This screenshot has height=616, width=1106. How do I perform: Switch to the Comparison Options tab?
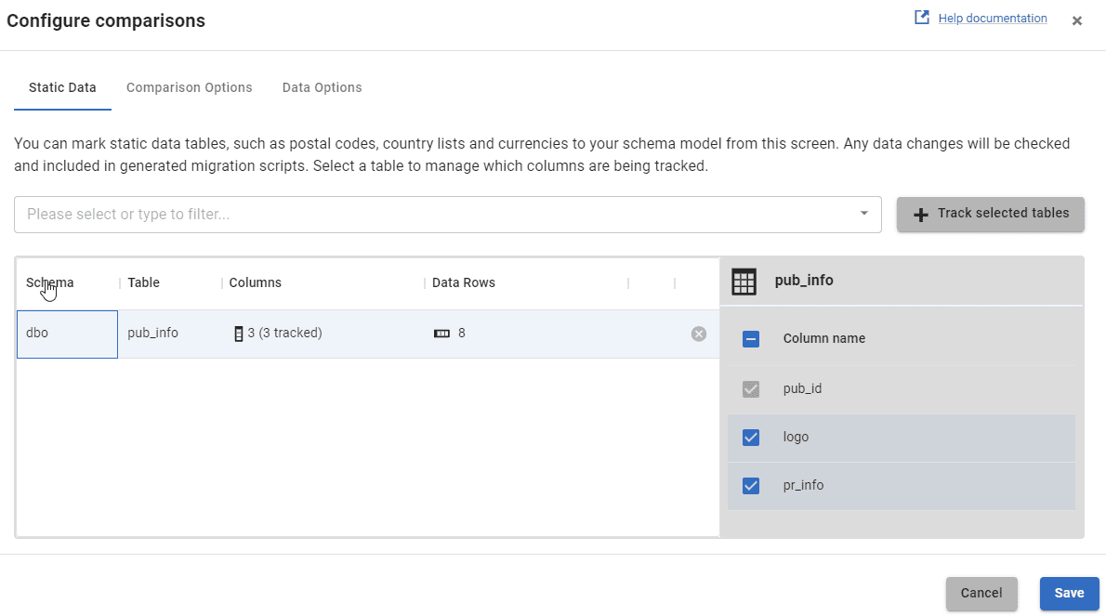189,87
